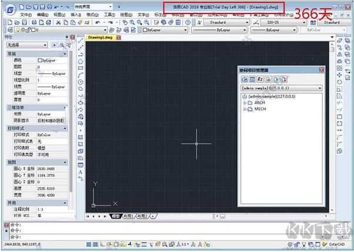The image size is (354, 252).
Task: Click the Pan hand tool icon
Action: click(125, 22)
